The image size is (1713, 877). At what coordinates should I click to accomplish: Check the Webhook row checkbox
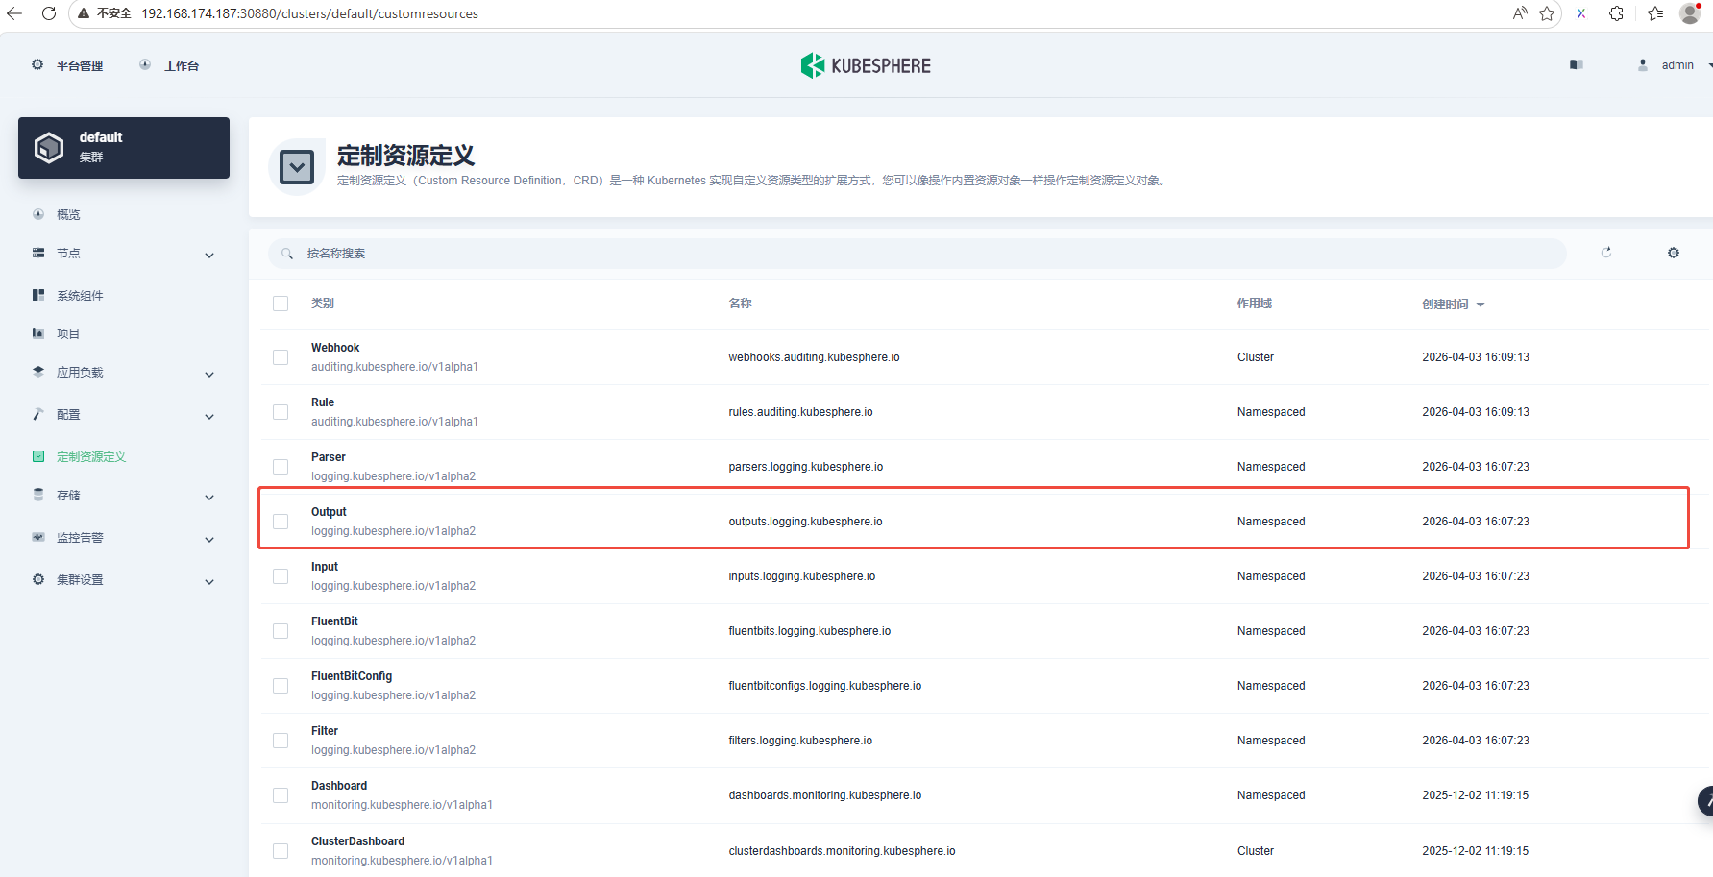(281, 357)
